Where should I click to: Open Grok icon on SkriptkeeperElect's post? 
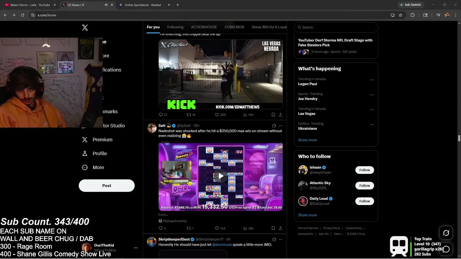[274, 239]
